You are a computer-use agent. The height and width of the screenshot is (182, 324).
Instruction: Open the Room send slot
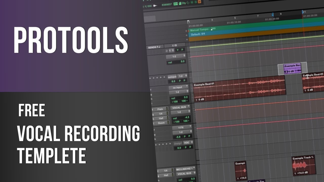(x=162, y=123)
